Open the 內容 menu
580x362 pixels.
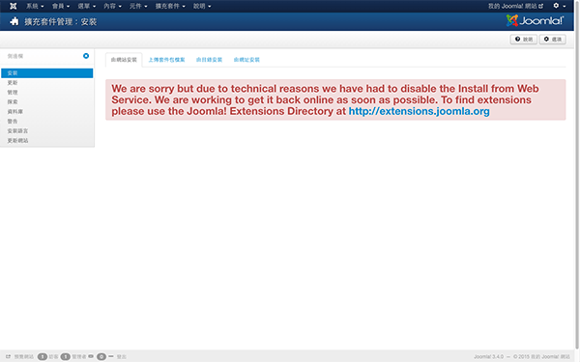pos(112,6)
